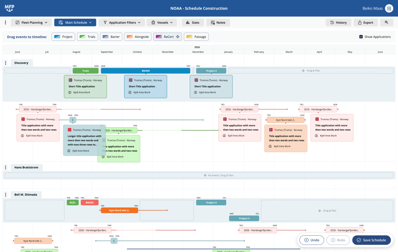Click the Export button

coord(365,22)
